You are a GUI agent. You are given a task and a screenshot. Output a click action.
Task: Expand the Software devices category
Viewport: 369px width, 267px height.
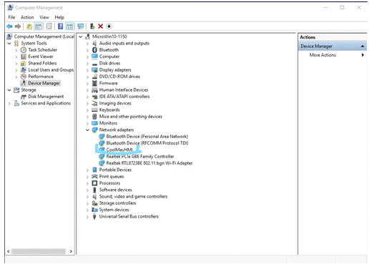87,190
